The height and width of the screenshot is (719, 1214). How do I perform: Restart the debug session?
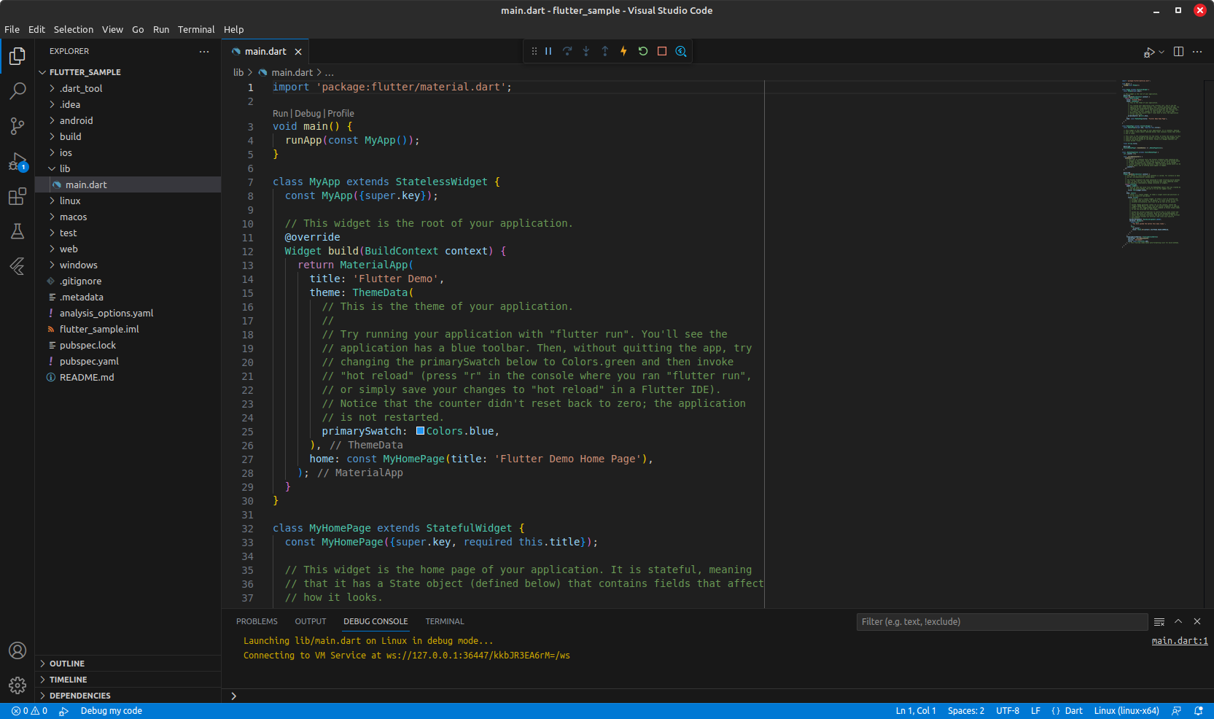pos(643,51)
